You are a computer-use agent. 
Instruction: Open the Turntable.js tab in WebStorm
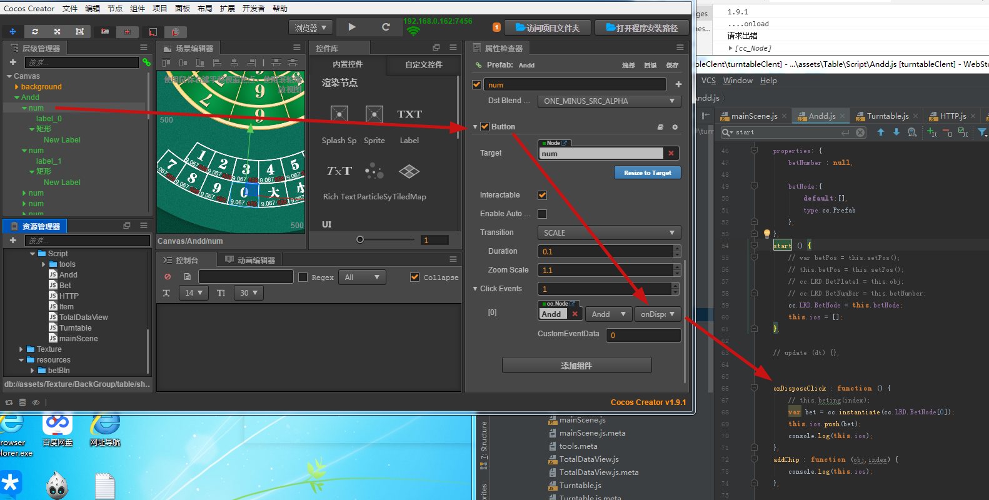(x=888, y=116)
